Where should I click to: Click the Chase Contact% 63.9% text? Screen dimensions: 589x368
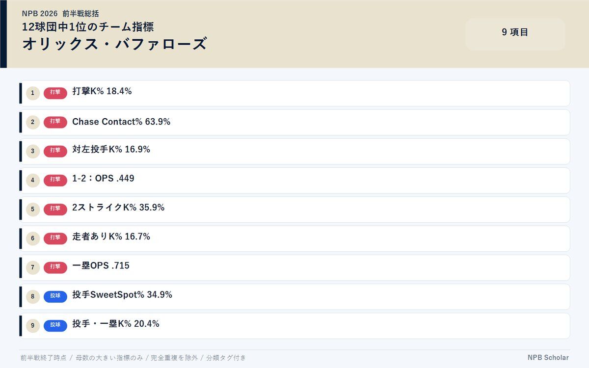point(121,122)
